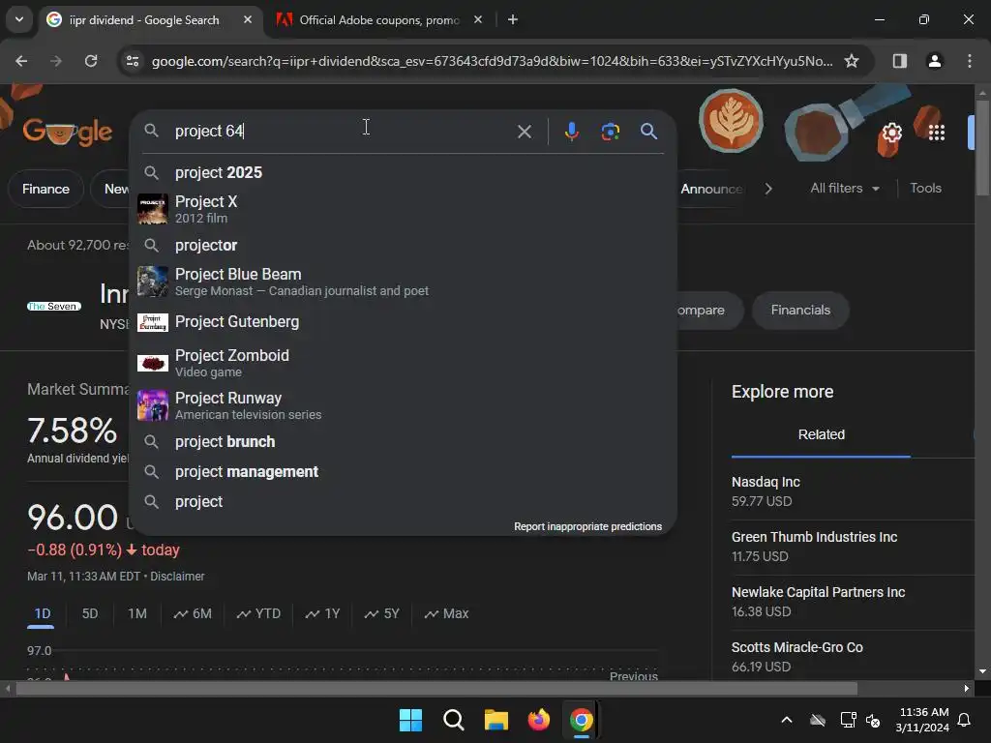This screenshot has width=991, height=743.
Task: Select the 1M chart range
Action: click(x=137, y=613)
